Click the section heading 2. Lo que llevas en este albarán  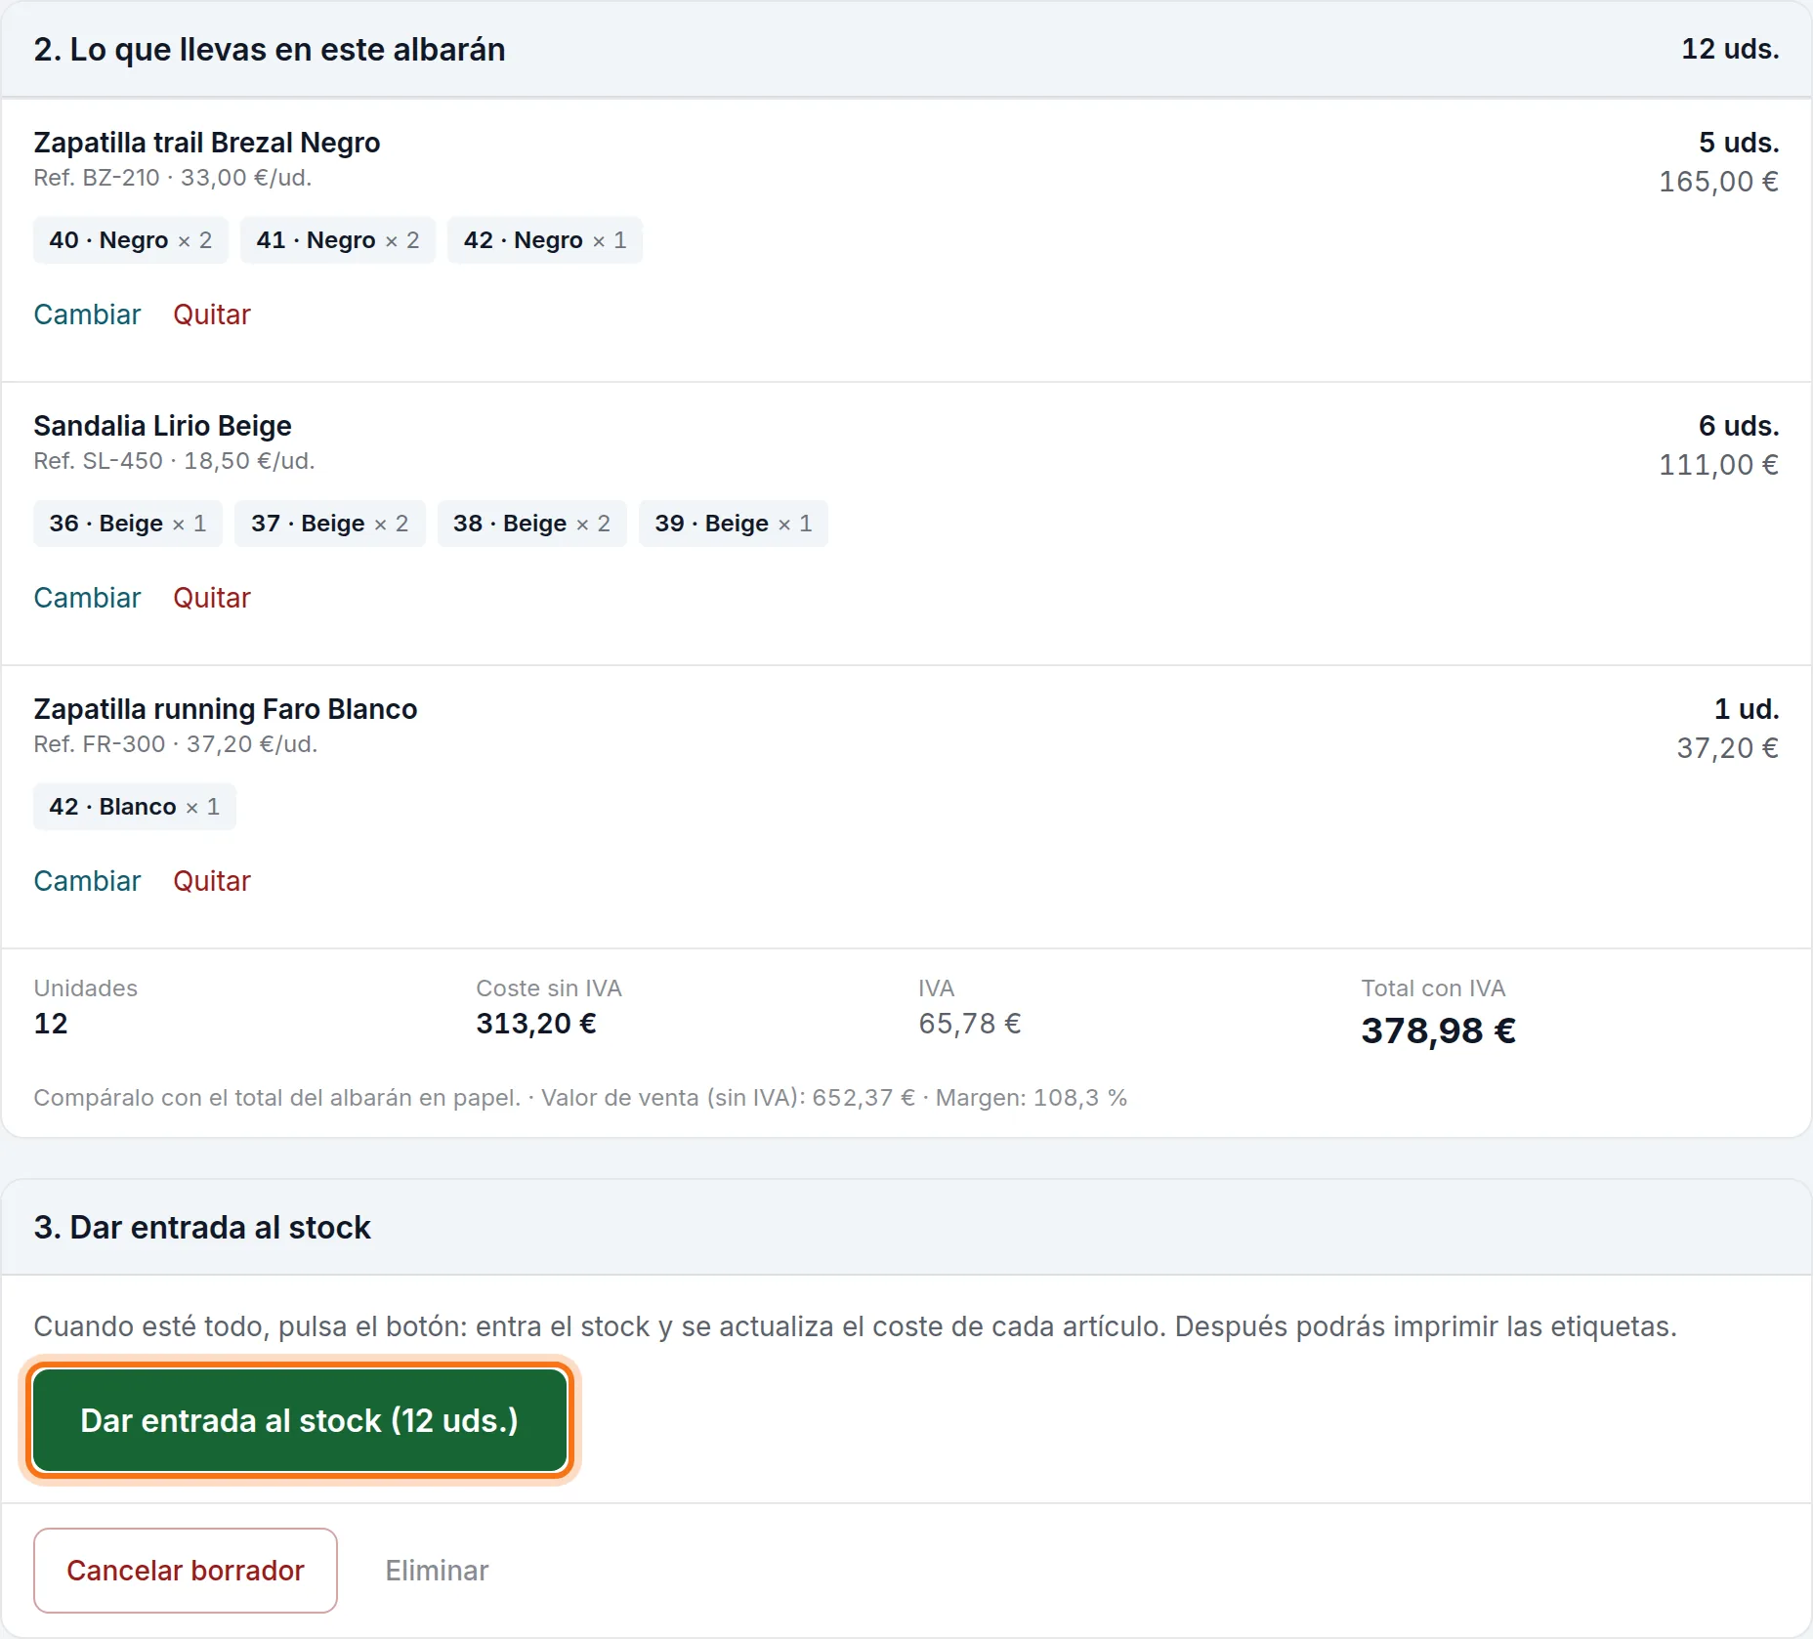coord(270,50)
